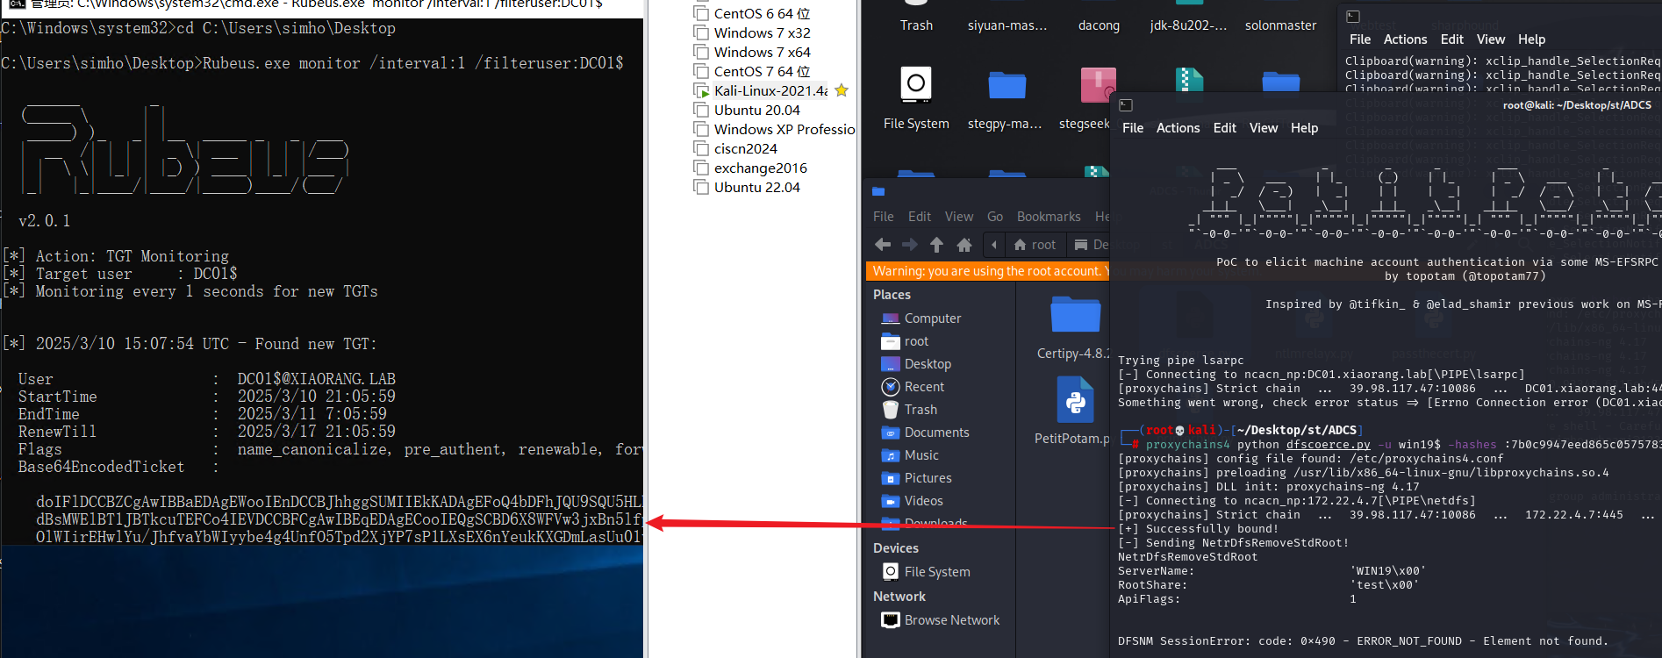Open Help menu in the rear terminal
Viewport: 1662px width, 658px height.
[x=1531, y=39]
